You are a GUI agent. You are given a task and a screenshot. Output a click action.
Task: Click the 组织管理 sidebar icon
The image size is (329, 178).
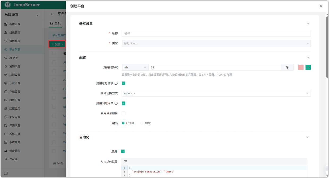[6, 33]
